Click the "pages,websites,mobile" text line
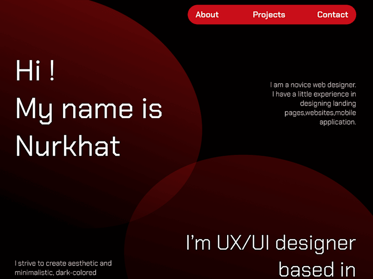The height and width of the screenshot is (279, 373). (320, 113)
